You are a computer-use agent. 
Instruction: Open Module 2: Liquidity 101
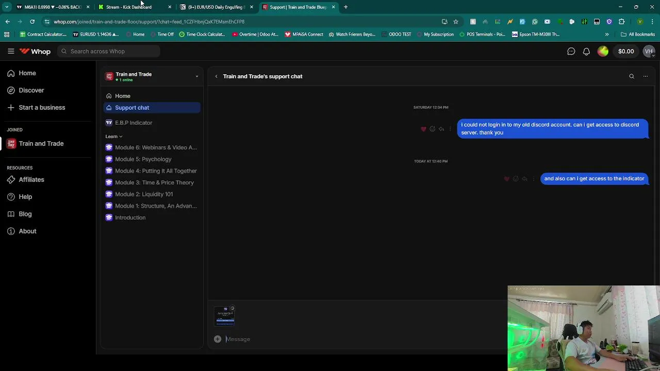[x=152, y=194]
